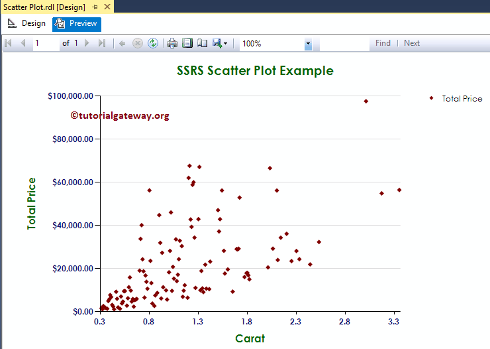Click back to parent report arrow
The image size is (490, 349).
[122, 44]
